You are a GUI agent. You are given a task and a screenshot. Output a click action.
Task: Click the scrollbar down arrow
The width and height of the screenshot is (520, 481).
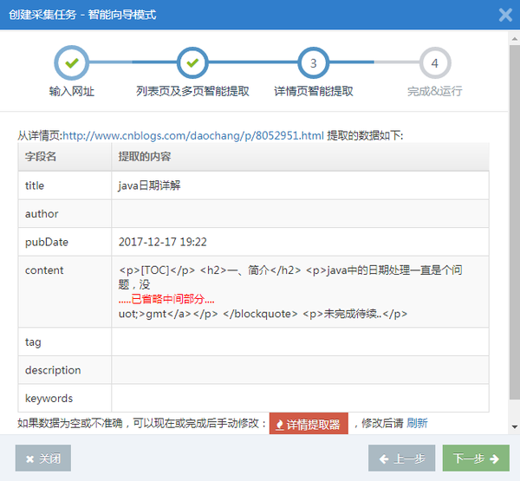pos(515,427)
